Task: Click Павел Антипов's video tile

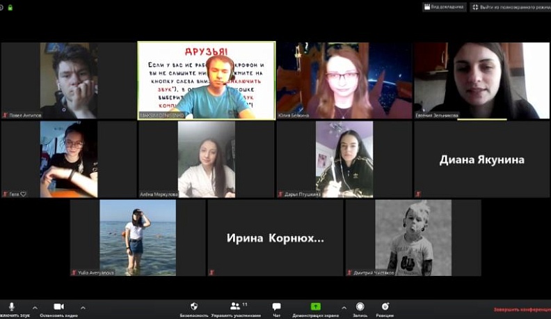Action: point(68,80)
